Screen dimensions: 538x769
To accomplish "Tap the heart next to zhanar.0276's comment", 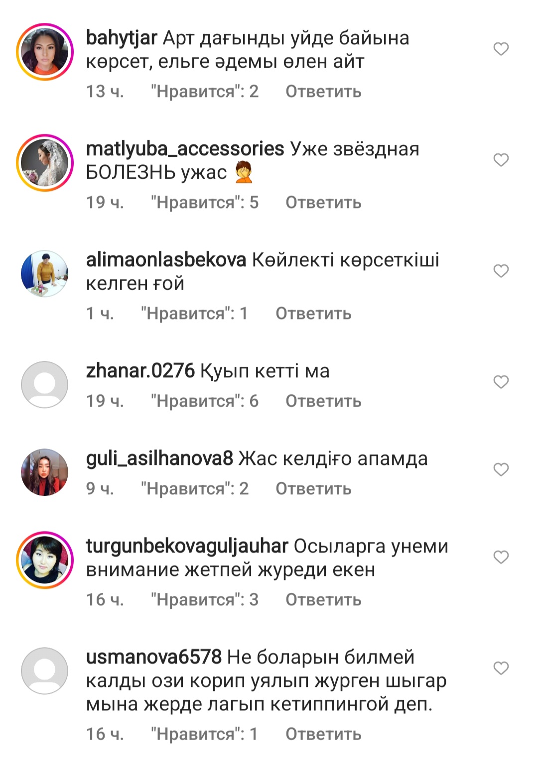I will [501, 382].
